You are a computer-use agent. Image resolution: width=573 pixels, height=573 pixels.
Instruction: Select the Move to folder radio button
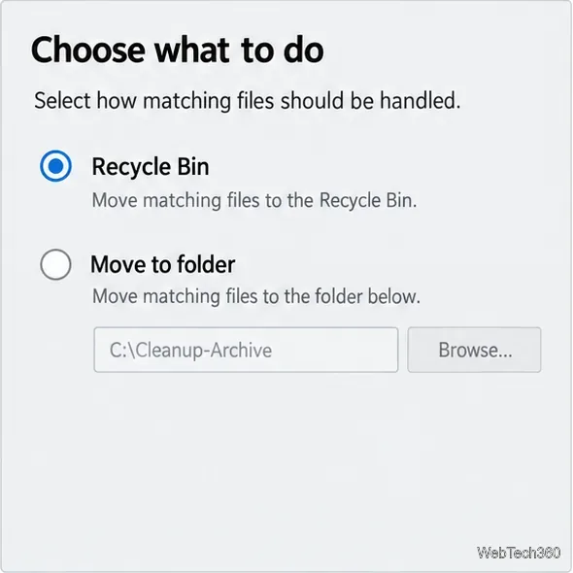pos(55,264)
